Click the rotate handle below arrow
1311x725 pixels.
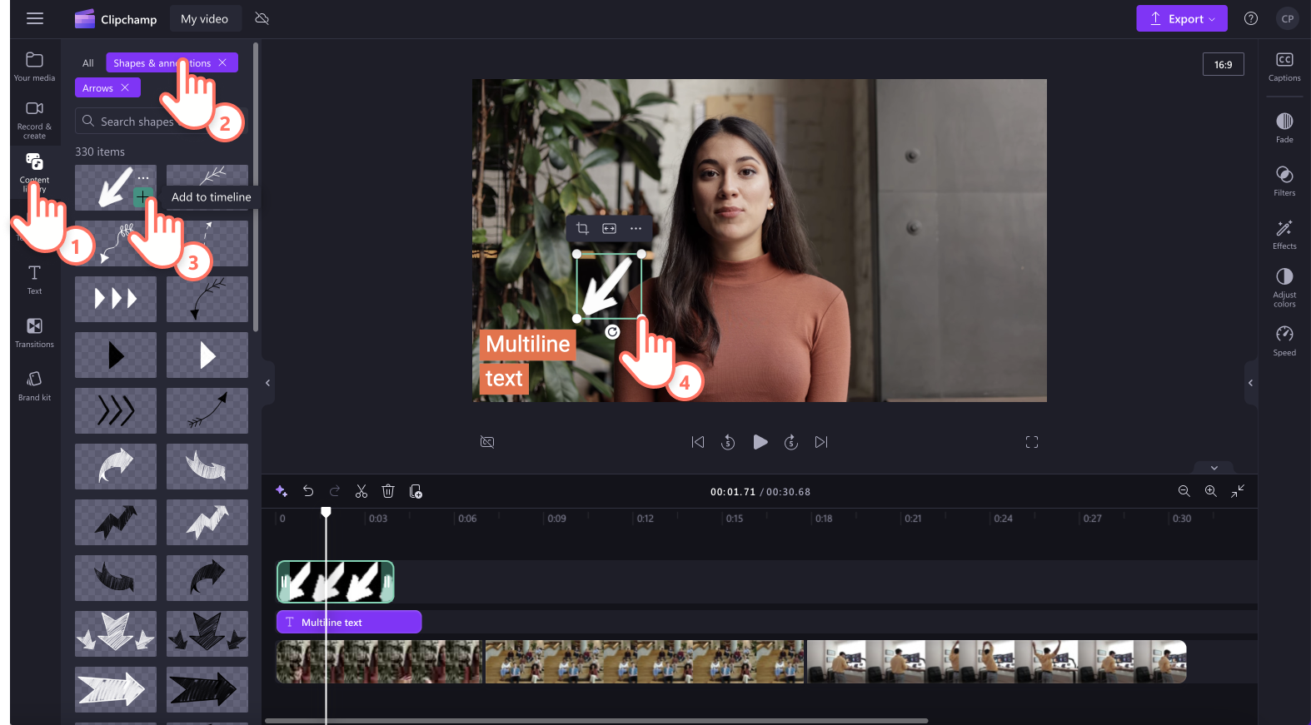point(612,332)
